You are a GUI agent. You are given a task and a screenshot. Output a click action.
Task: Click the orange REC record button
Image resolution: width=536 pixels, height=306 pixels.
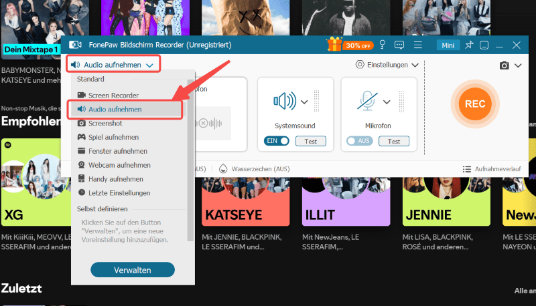click(x=475, y=104)
